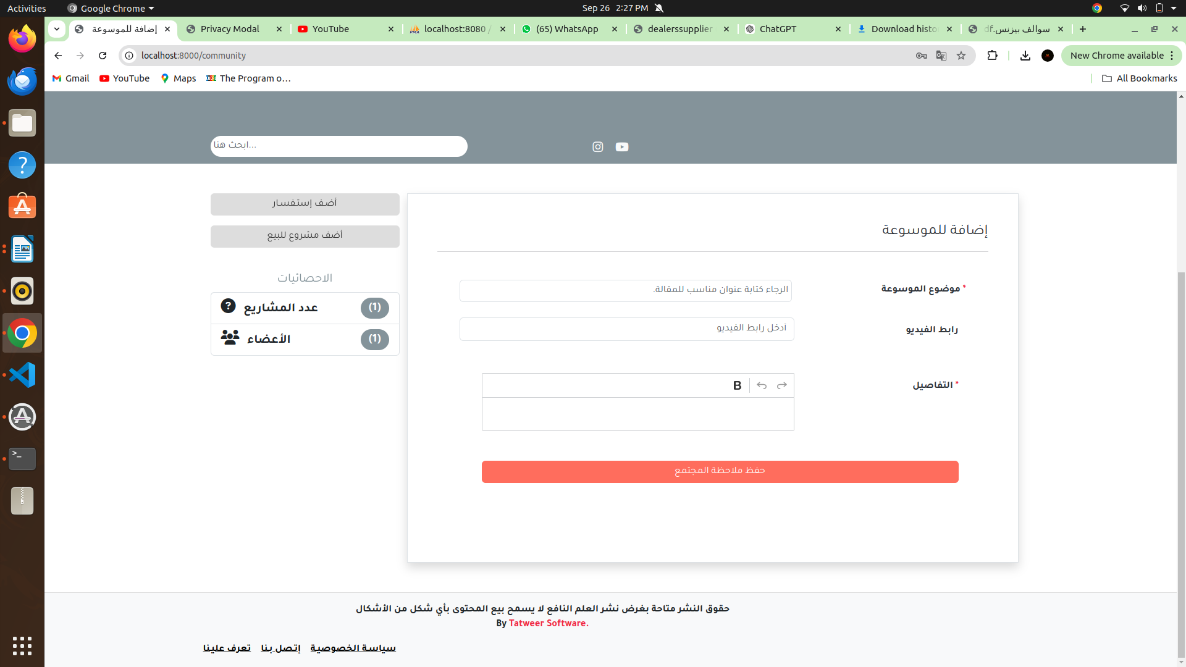Open the سياسة الخصوصية footer link
The height and width of the screenshot is (667, 1186).
tap(353, 647)
